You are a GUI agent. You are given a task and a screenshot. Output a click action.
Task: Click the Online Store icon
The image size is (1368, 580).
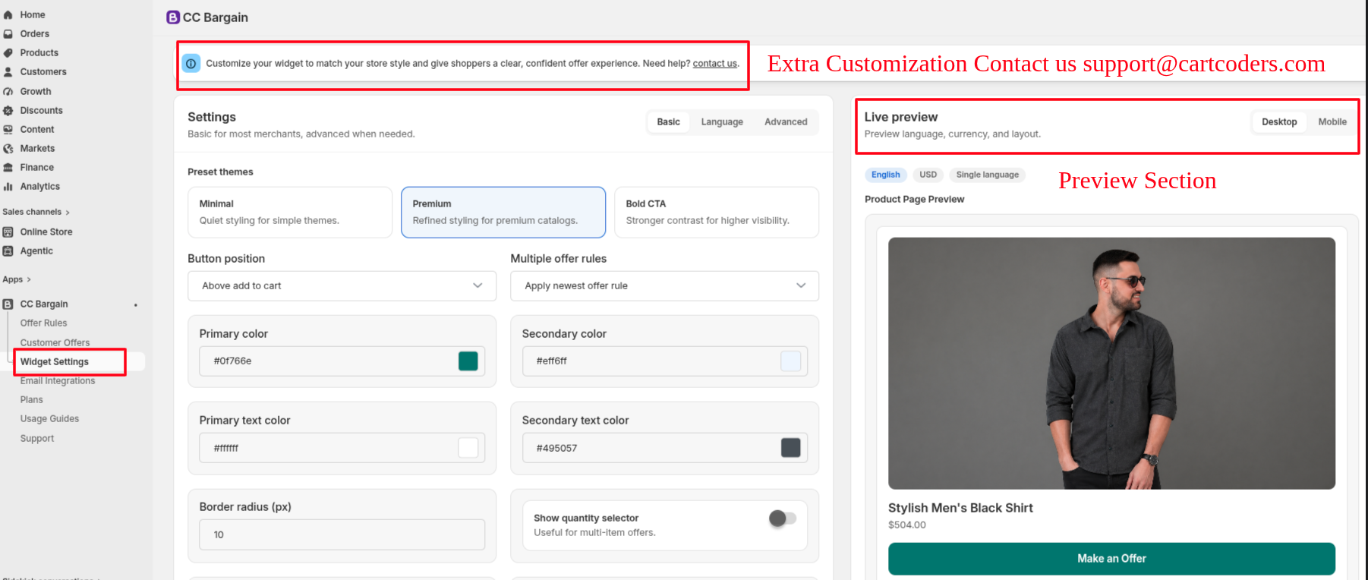click(x=8, y=232)
